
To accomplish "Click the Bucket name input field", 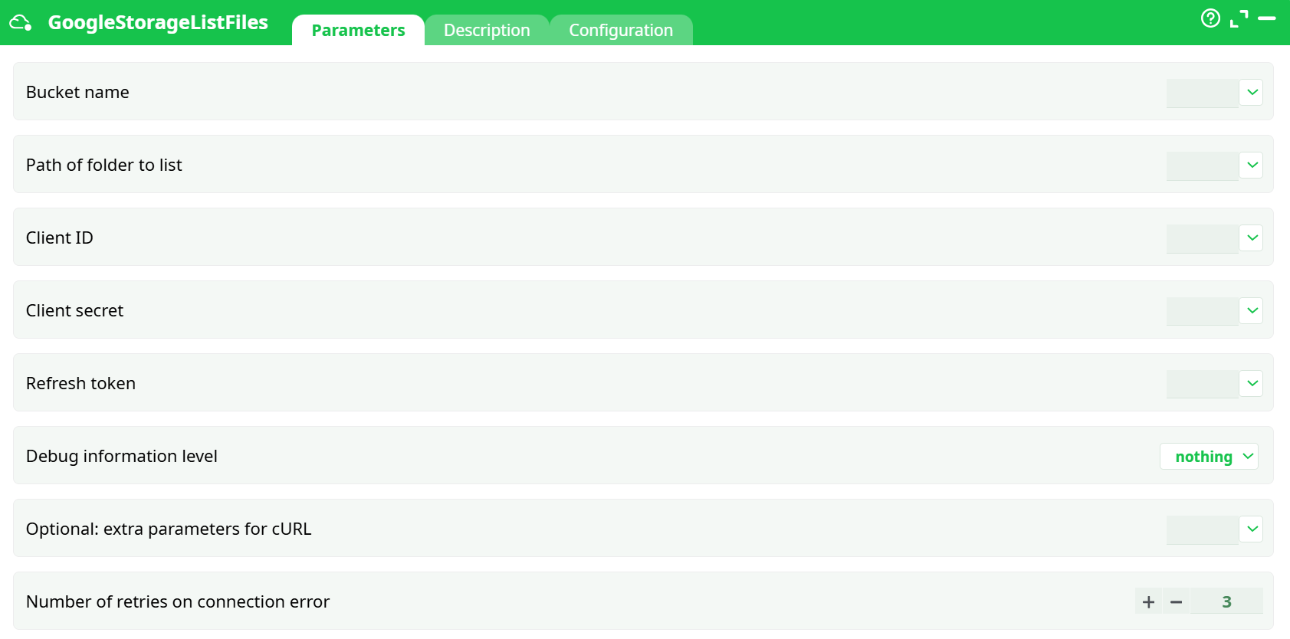I will 1202,93.
